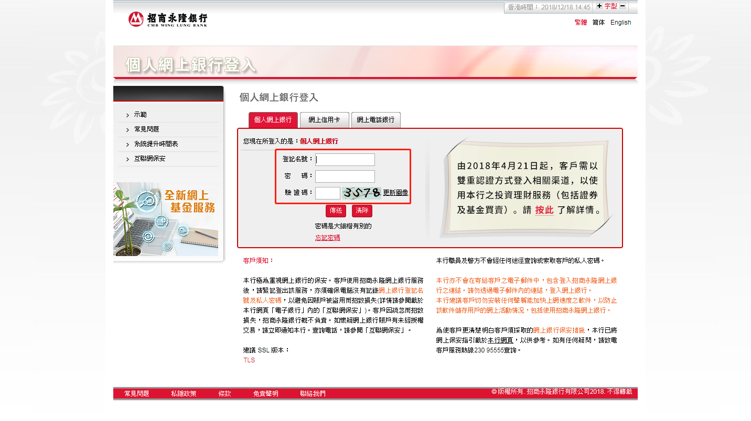Increase font size with plus icon

599,6
